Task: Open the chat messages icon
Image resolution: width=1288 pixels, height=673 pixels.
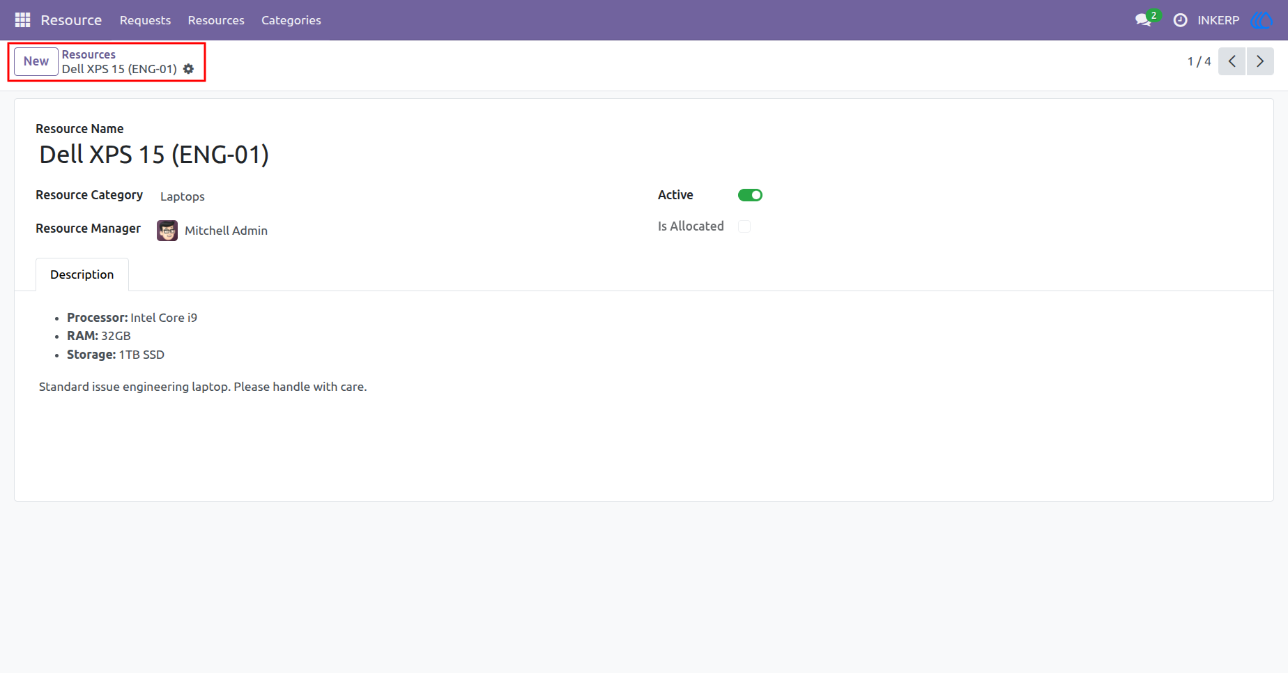Action: pyautogui.click(x=1143, y=20)
